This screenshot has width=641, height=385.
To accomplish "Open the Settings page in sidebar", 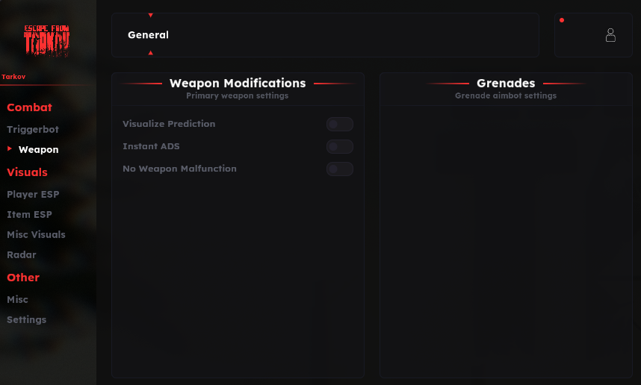I will 26,320.
